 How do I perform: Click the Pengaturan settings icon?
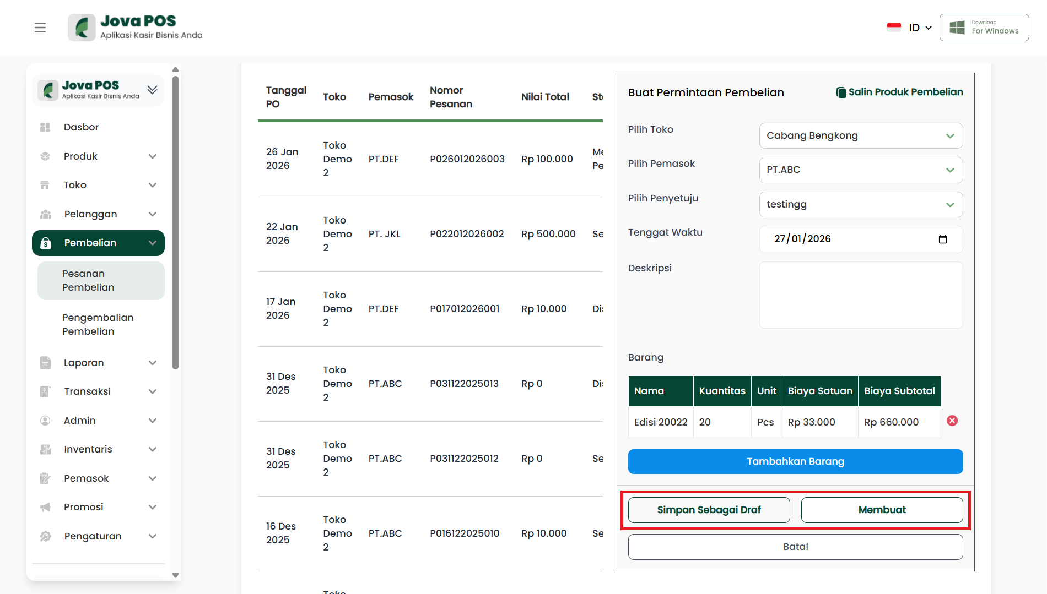click(45, 536)
